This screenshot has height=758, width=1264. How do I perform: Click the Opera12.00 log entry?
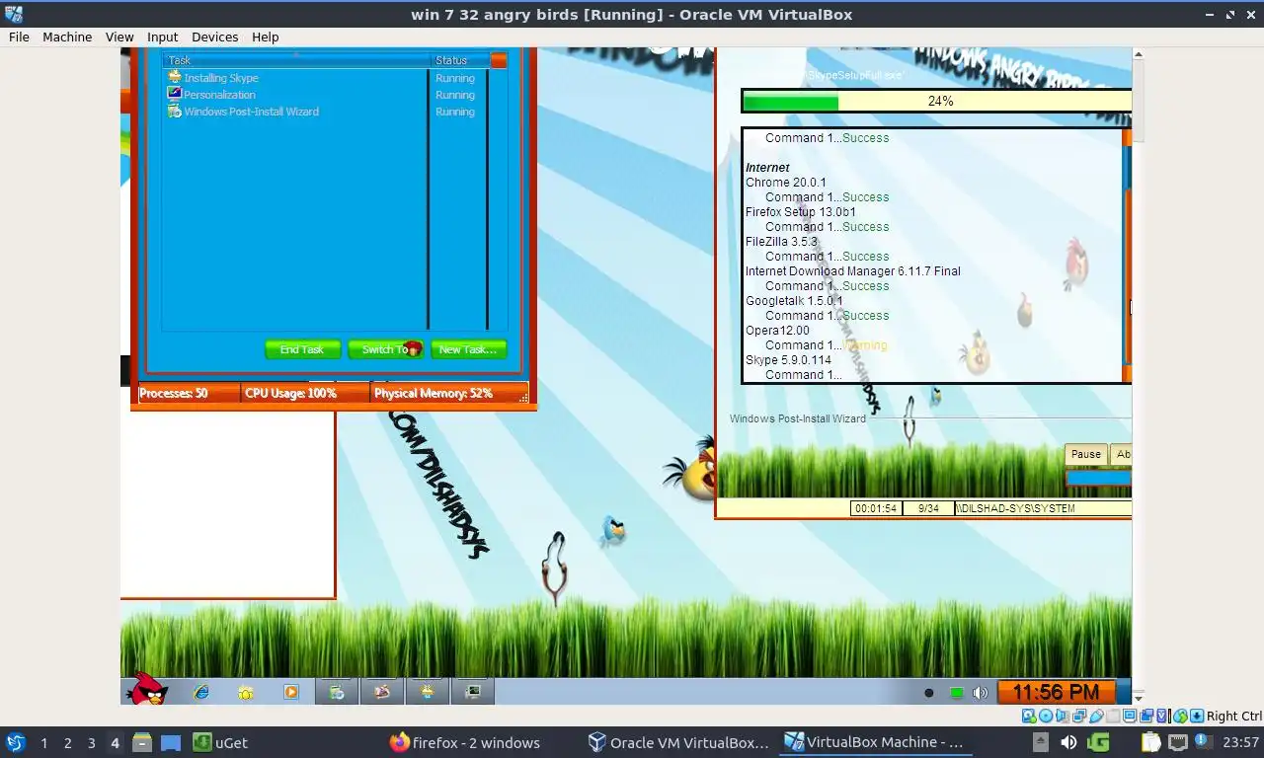click(777, 331)
